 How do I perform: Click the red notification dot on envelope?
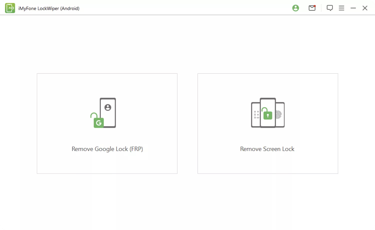click(315, 6)
